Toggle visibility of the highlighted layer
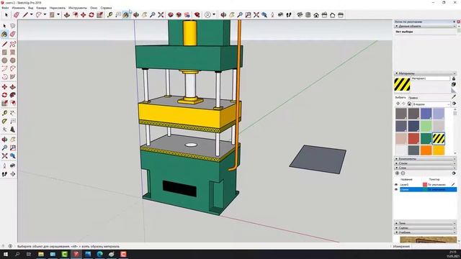 click(396, 189)
